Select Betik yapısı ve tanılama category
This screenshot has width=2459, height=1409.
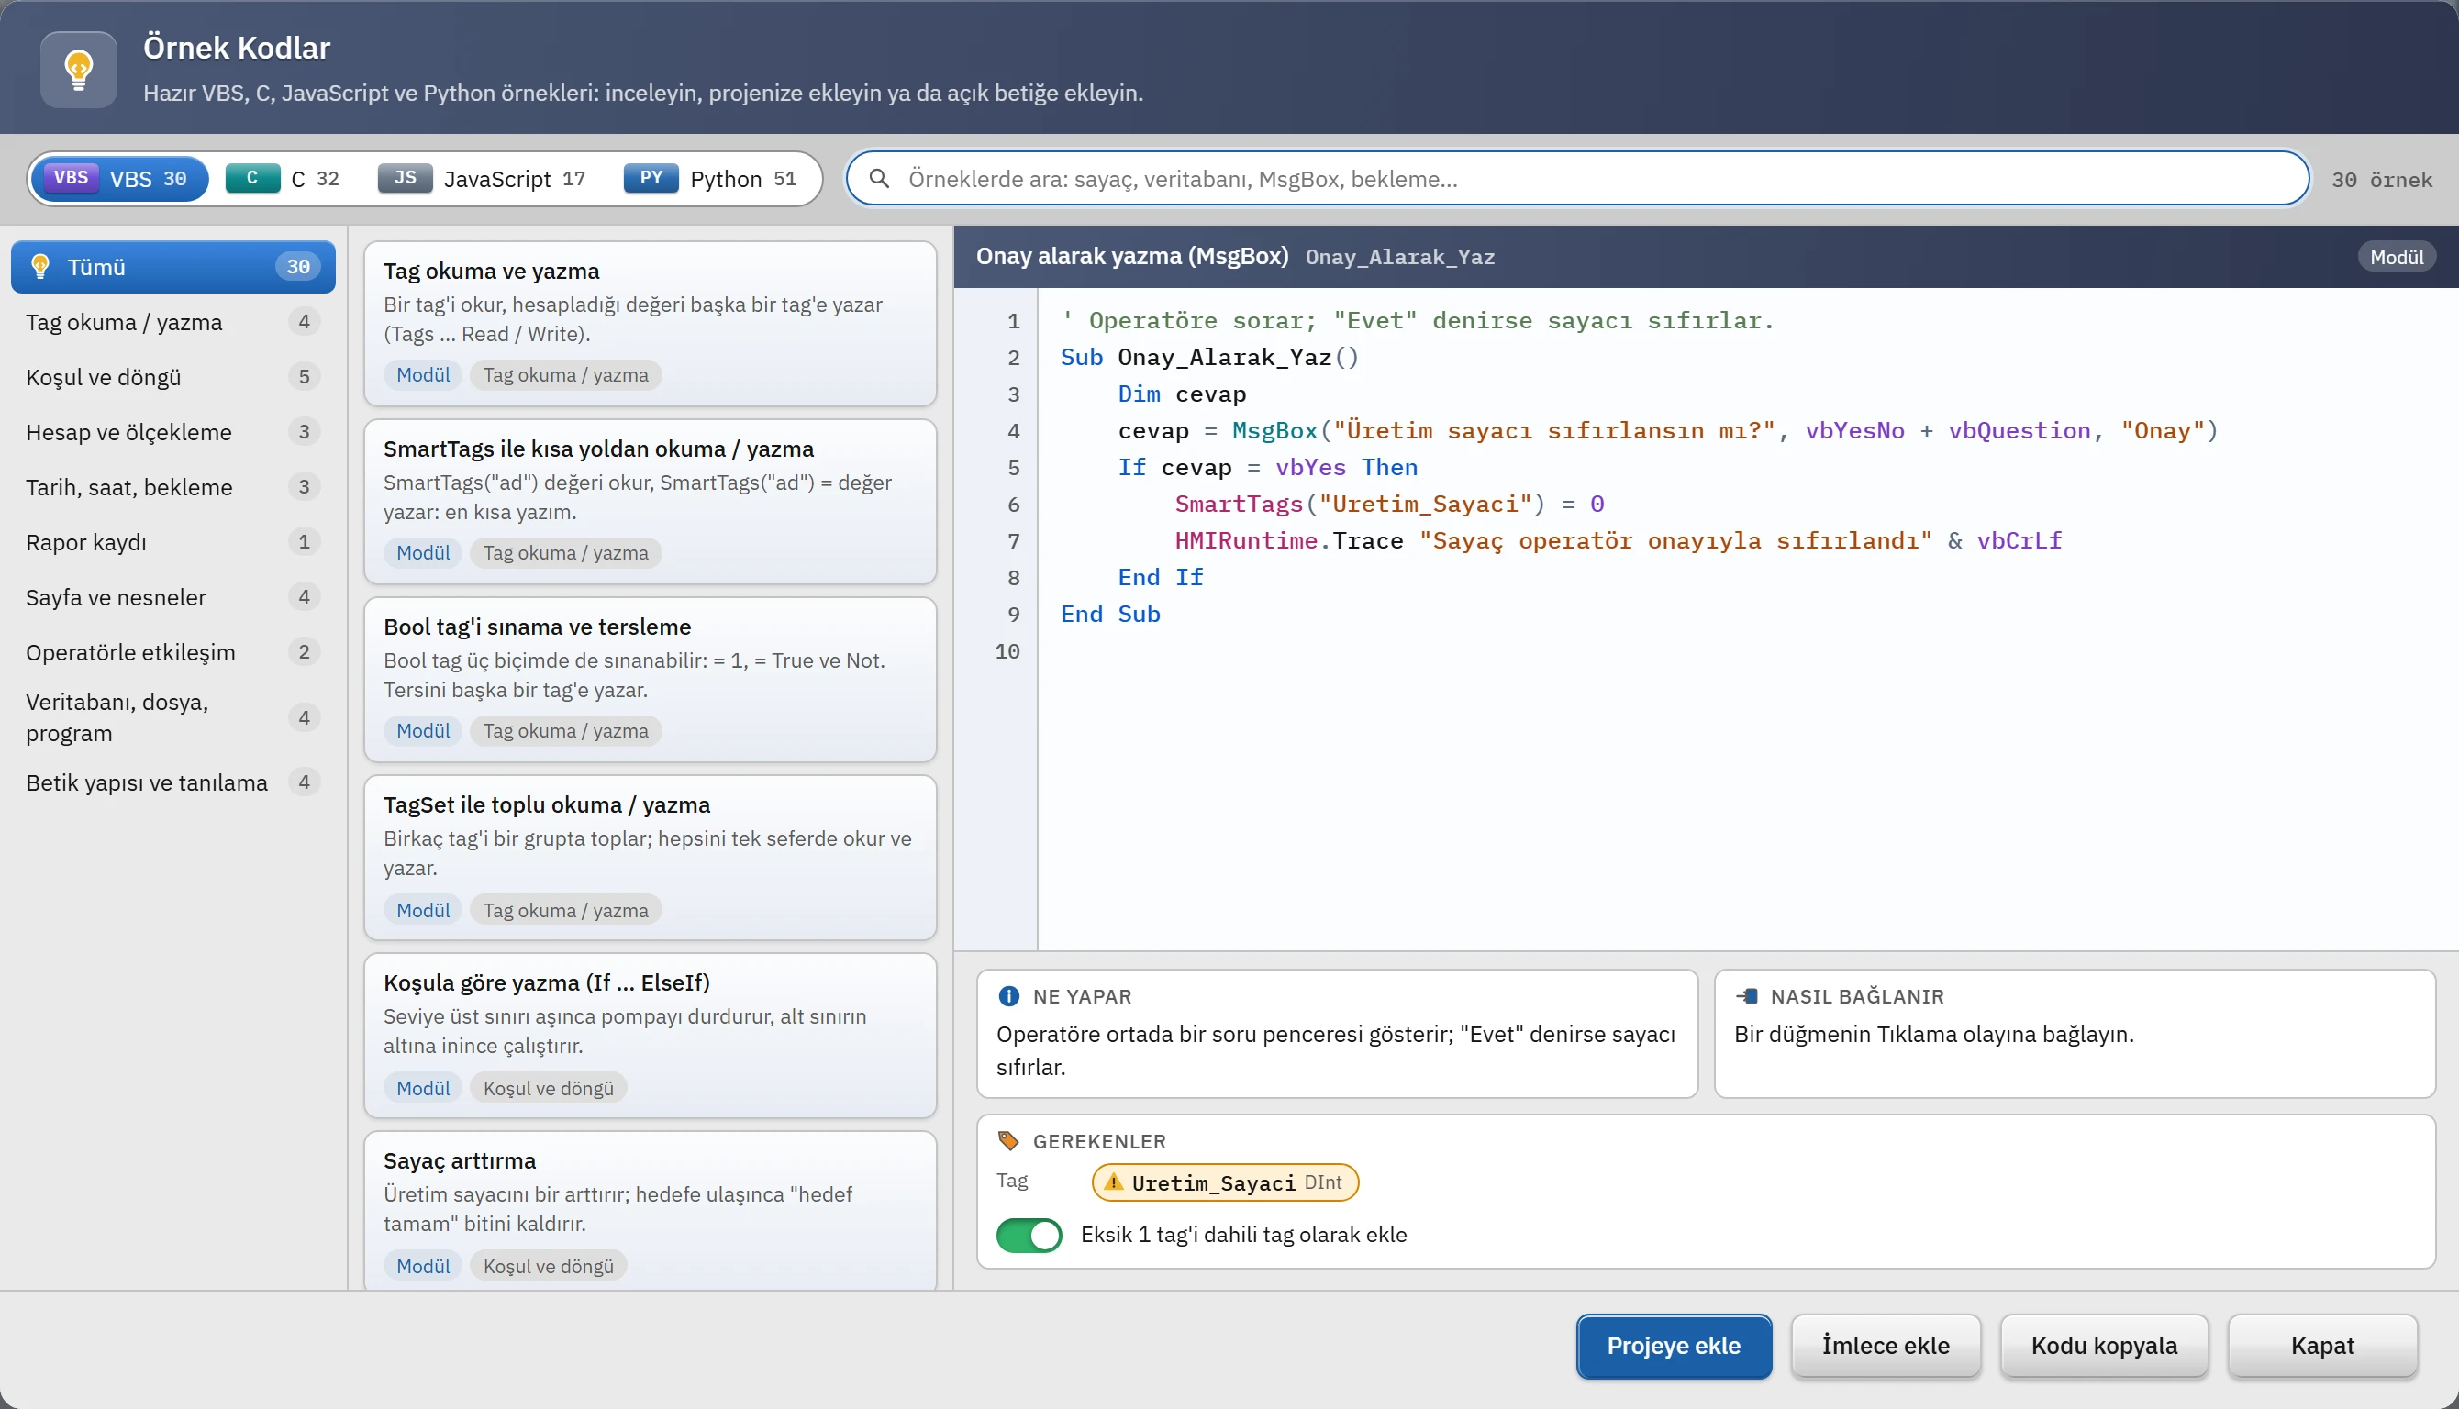[173, 782]
